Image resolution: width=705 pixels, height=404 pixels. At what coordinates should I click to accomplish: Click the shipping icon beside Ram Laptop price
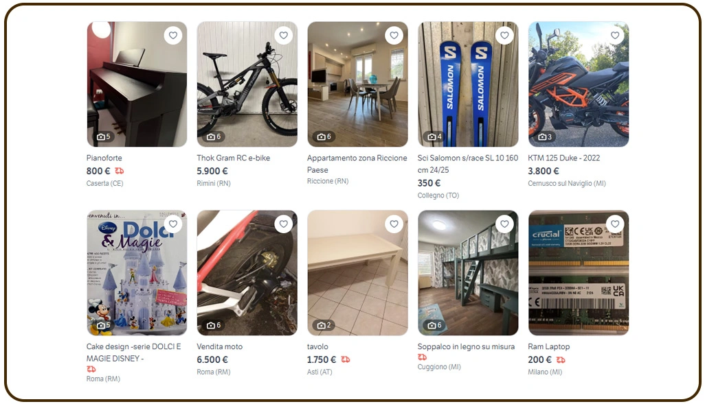point(561,359)
